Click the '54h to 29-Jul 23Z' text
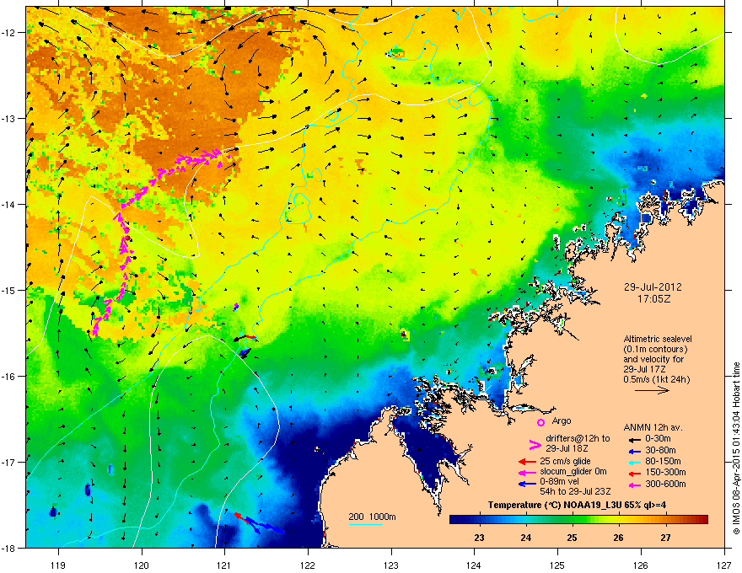 point(575,491)
